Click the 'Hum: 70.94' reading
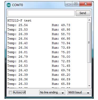 (x=61, y=43)
